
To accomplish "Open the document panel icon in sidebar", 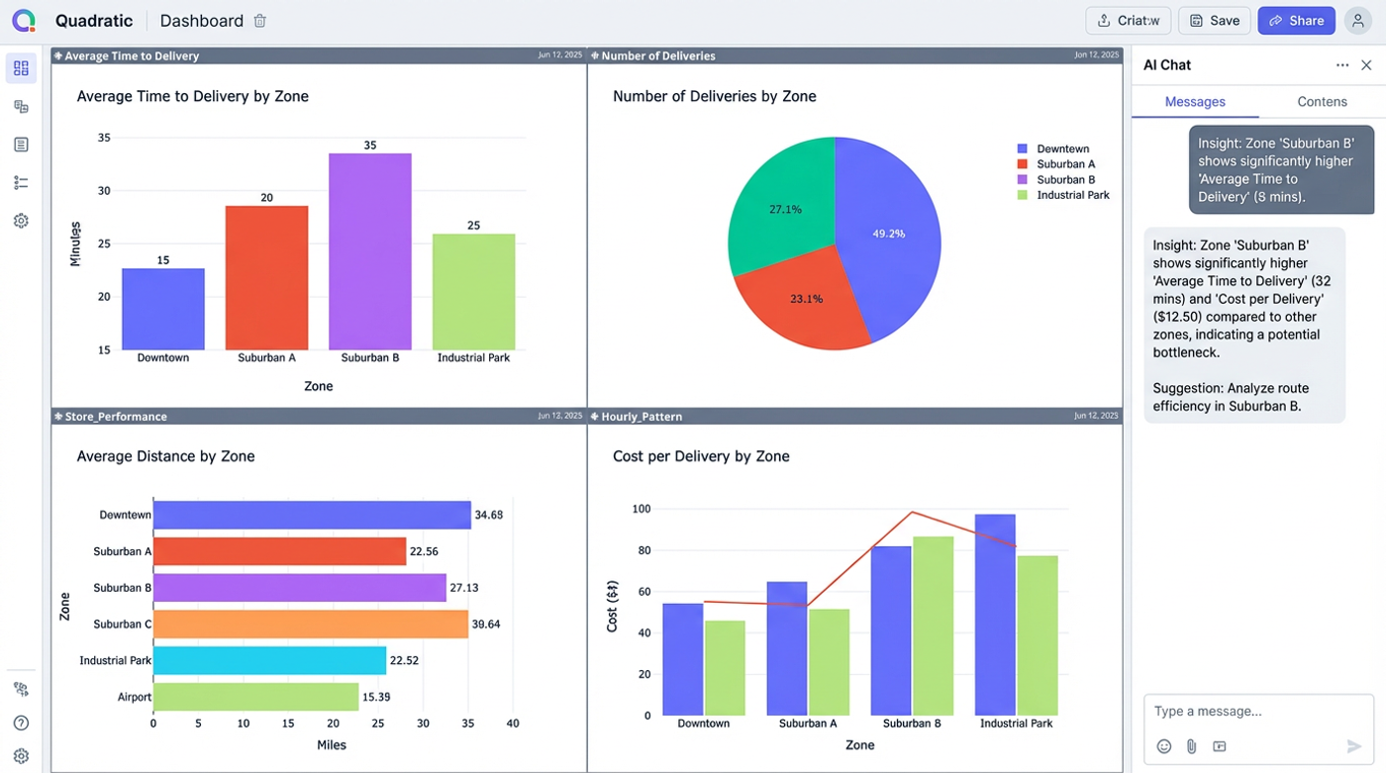I will 21,144.
